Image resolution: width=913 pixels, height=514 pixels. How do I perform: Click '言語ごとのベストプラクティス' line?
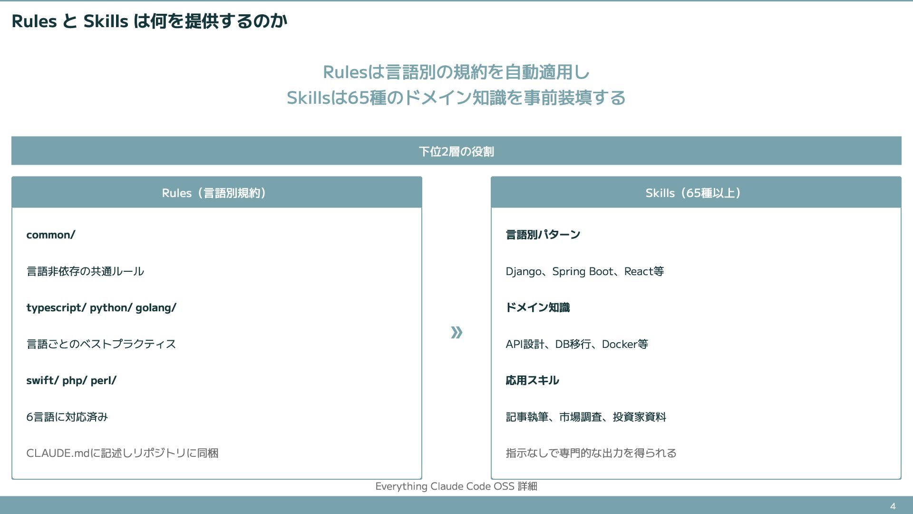(x=101, y=344)
